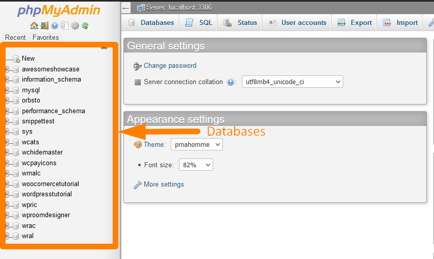Click the database icon beside wcats
Screen dimensions: 434x259
[x=16, y=142]
